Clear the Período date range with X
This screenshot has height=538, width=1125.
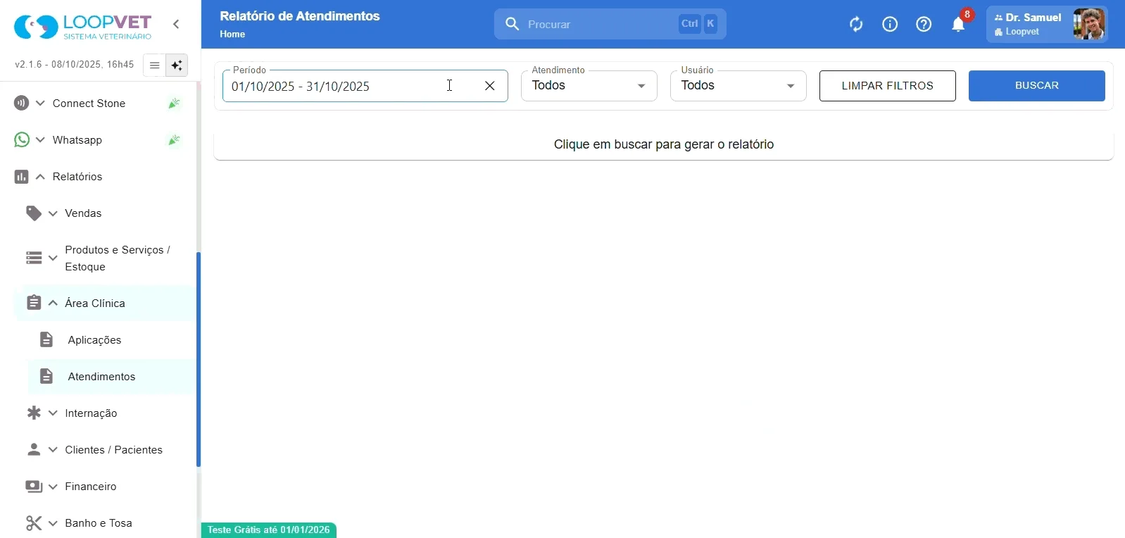490,86
